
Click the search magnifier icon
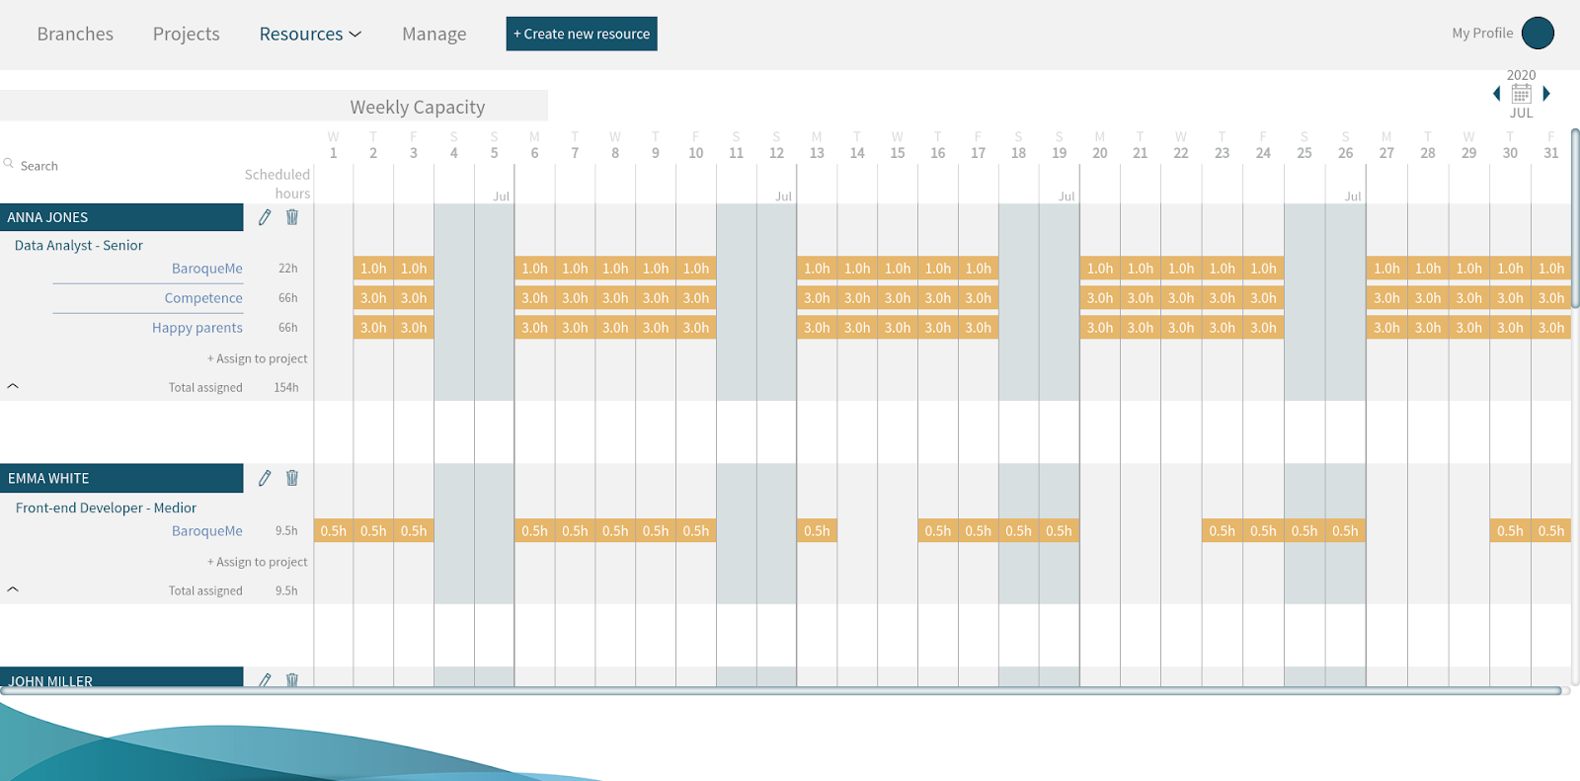click(9, 164)
